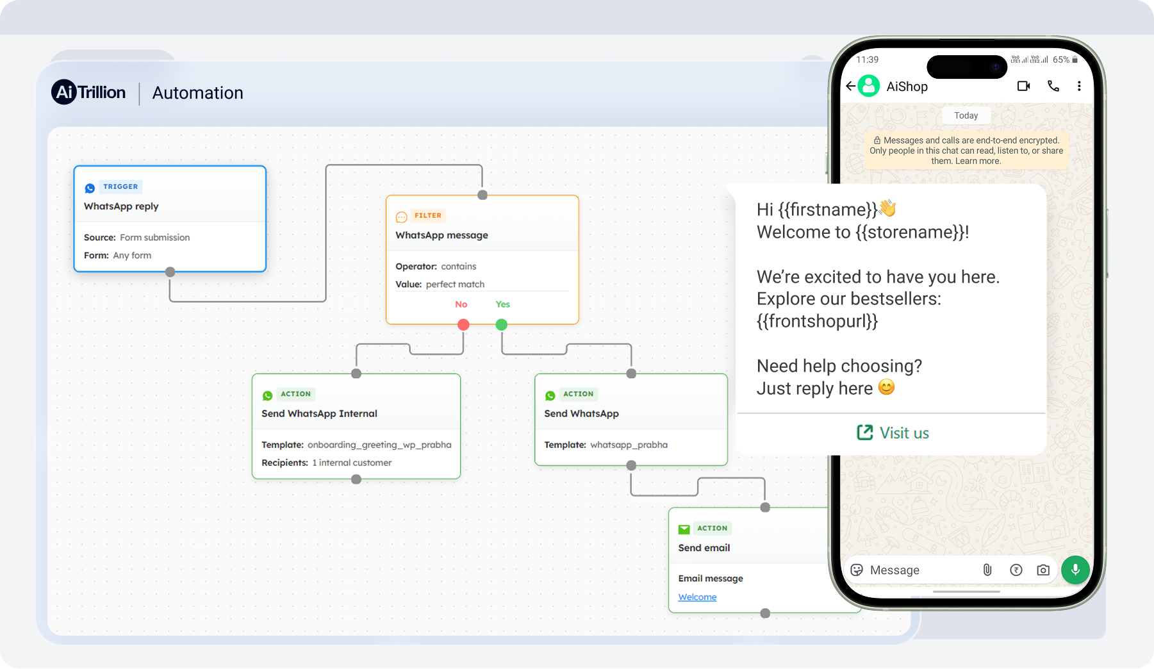Screen dimensions: 1154x669
Task: Click the Send WhatsApp Internal action title
Action: tap(319, 413)
